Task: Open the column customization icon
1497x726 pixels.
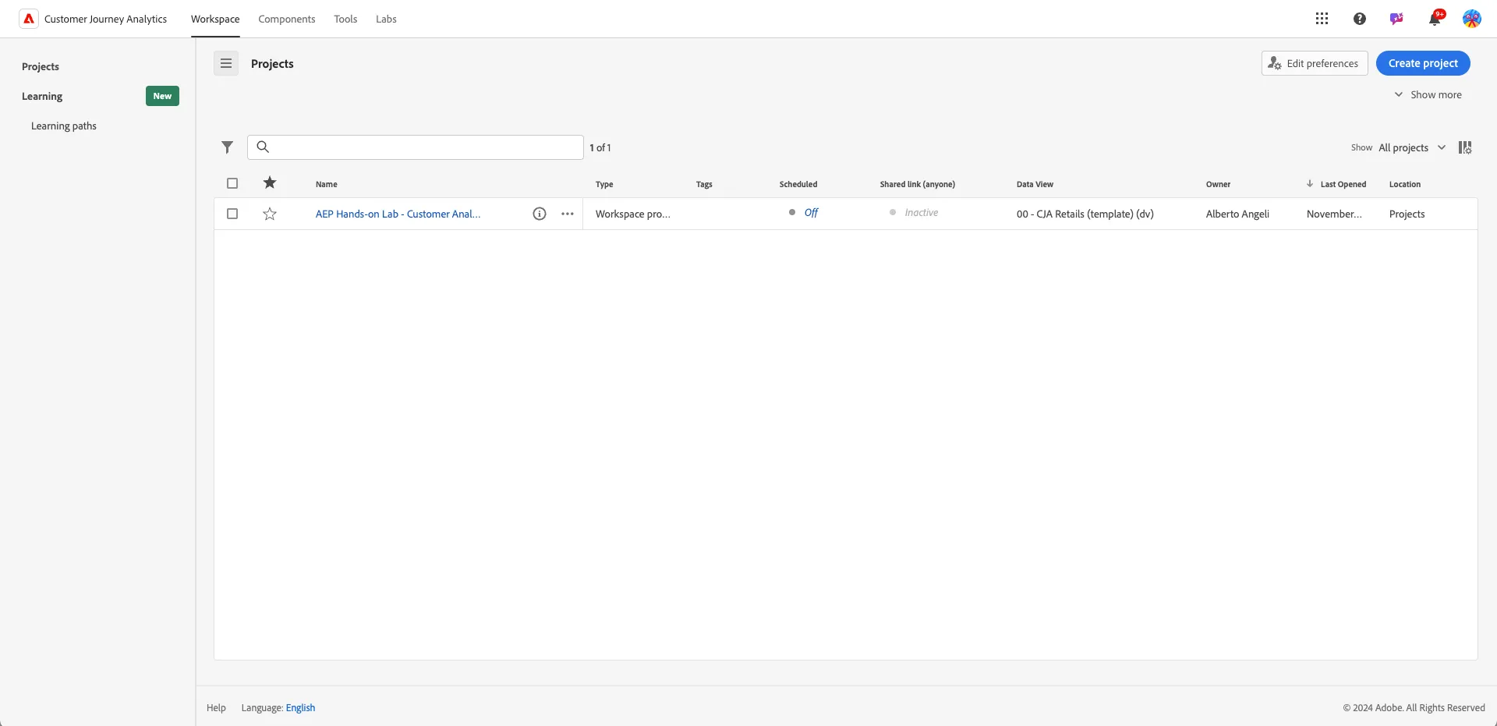Action: coord(1465,147)
